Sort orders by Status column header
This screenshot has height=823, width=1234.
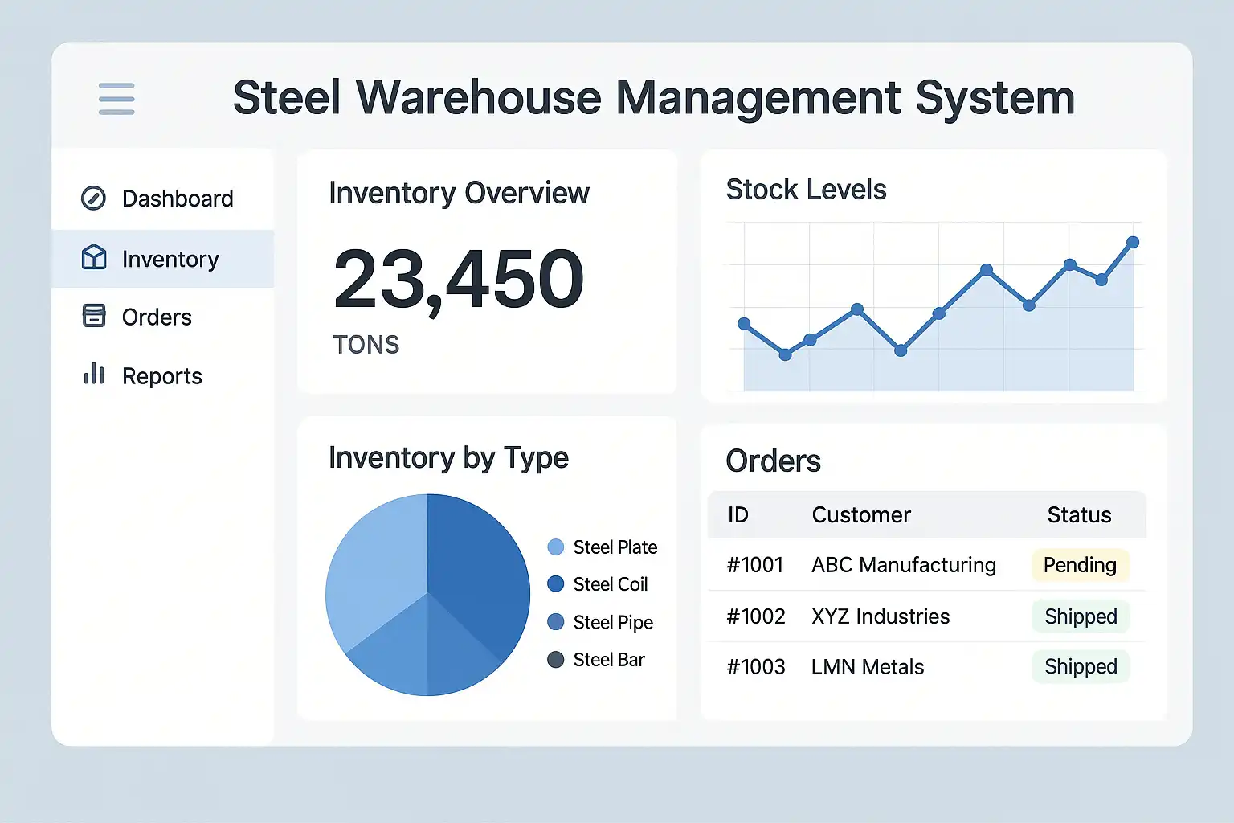1079,515
